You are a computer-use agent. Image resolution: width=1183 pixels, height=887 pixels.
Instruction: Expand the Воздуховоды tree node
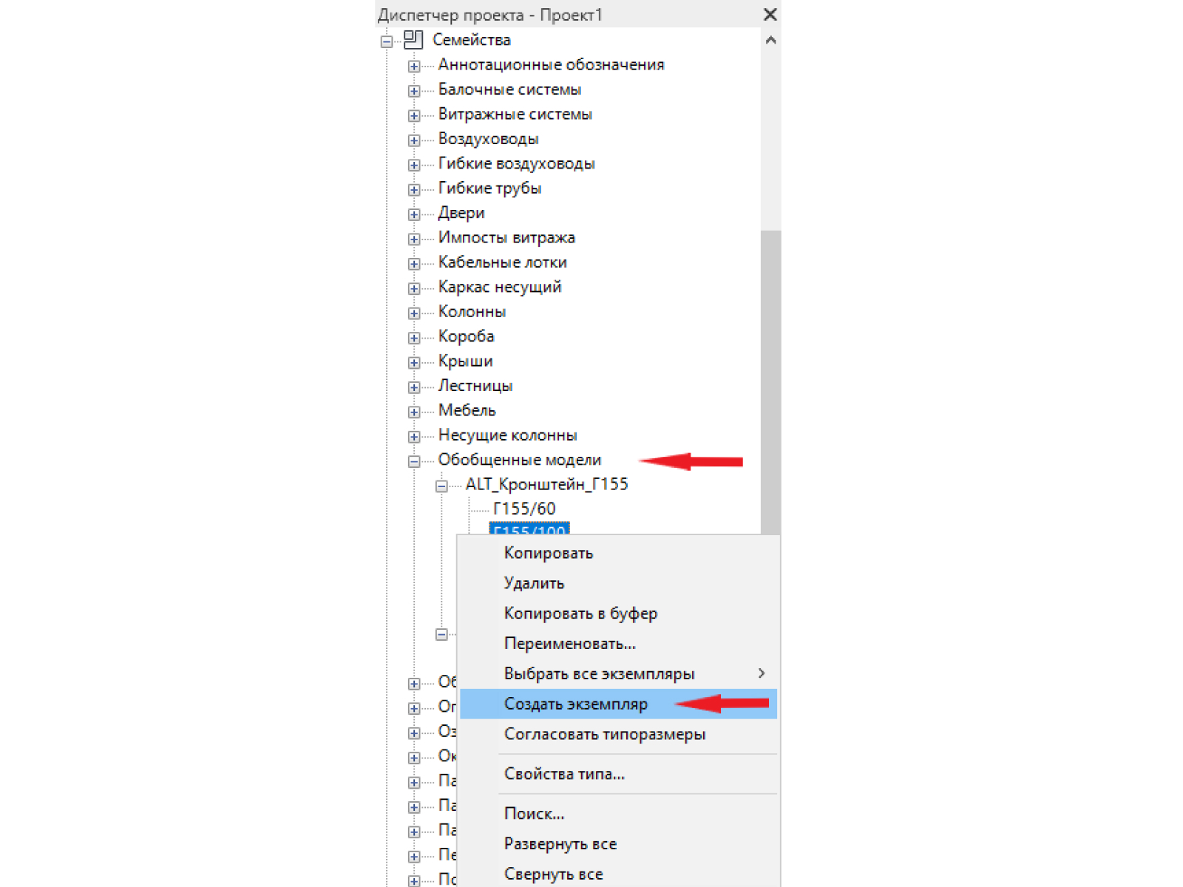[x=414, y=140]
